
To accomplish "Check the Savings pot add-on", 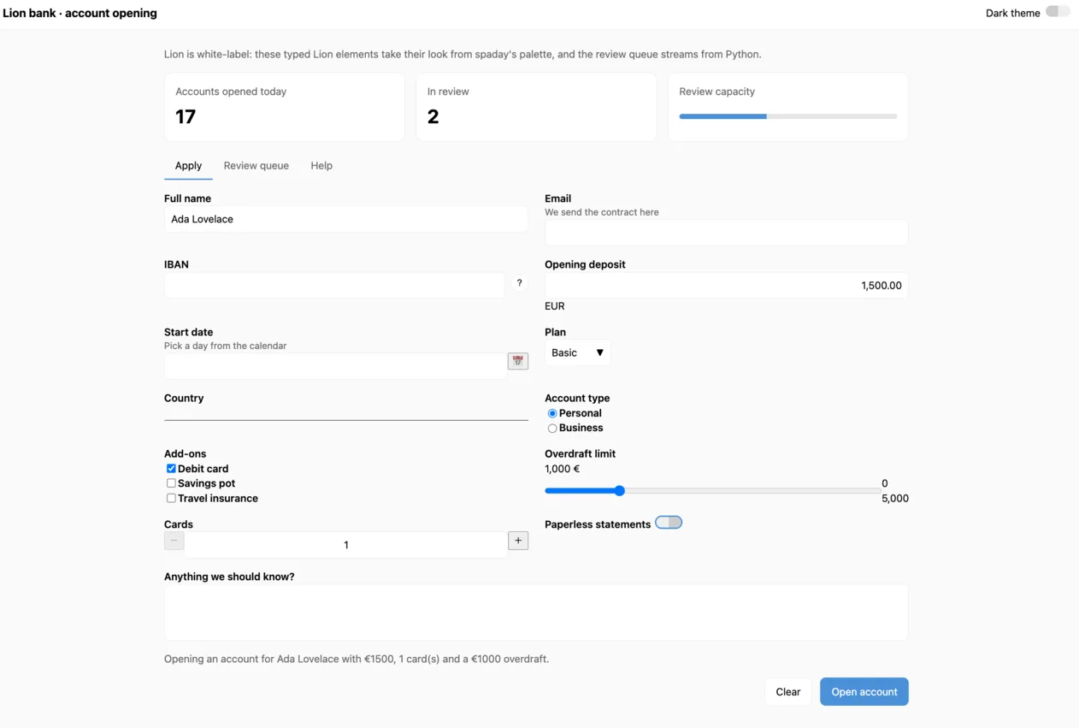I will [x=171, y=483].
